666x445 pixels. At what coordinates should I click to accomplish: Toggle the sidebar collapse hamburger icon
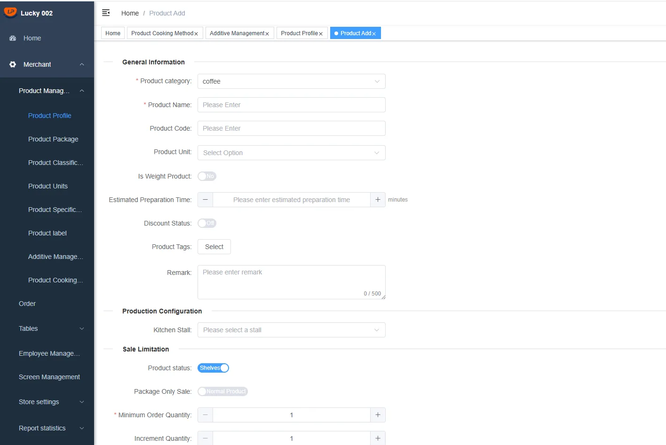tap(106, 13)
